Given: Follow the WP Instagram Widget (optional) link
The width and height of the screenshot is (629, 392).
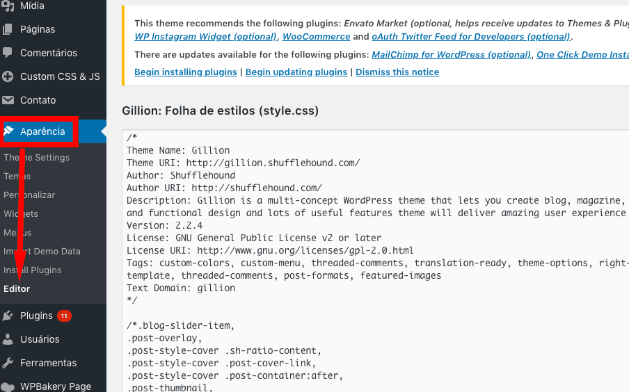Looking at the screenshot, I should (205, 36).
